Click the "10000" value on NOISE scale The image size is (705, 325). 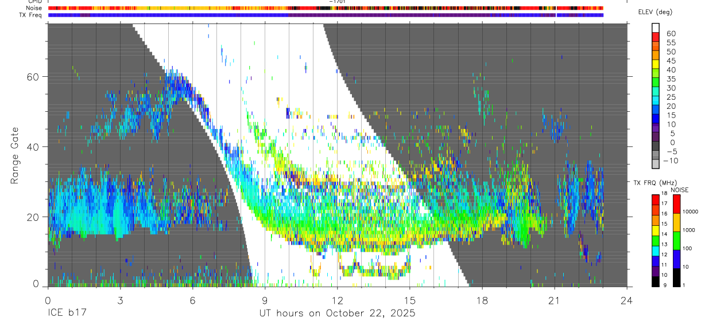690,212
